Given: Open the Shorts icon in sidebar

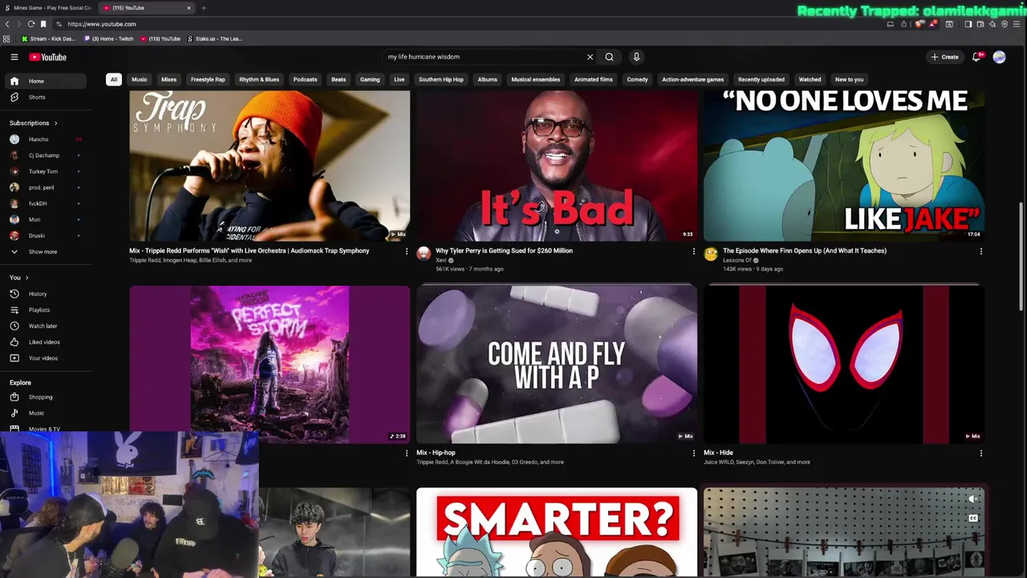Looking at the screenshot, I should (14, 97).
